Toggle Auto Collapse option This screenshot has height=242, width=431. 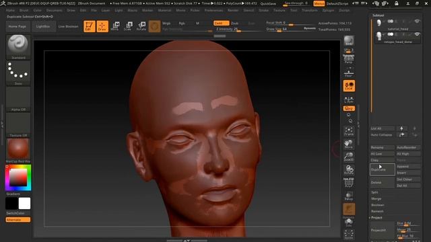(x=383, y=134)
